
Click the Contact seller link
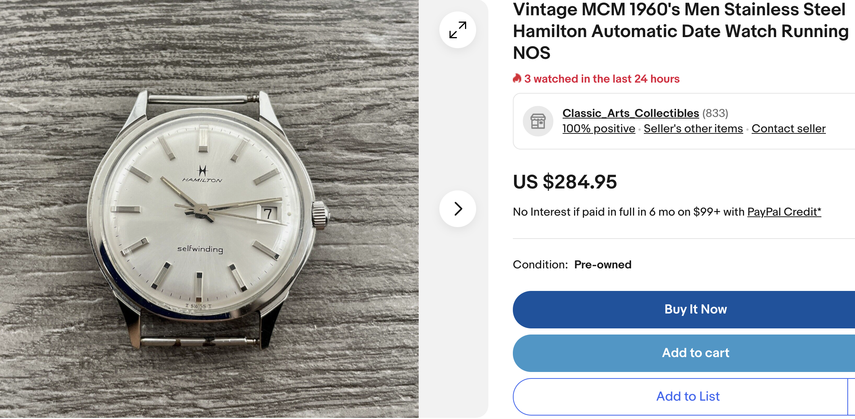click(x=788, y=128)
